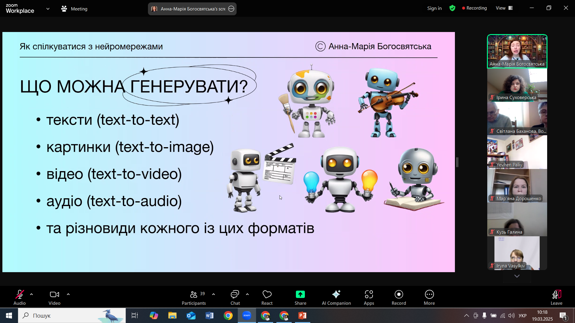Click the green Share screen icon
Viewport: 575px width, 323px height.
tap(300, 295)
